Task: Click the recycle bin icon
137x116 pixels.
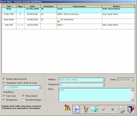Action: coord(95,110)
